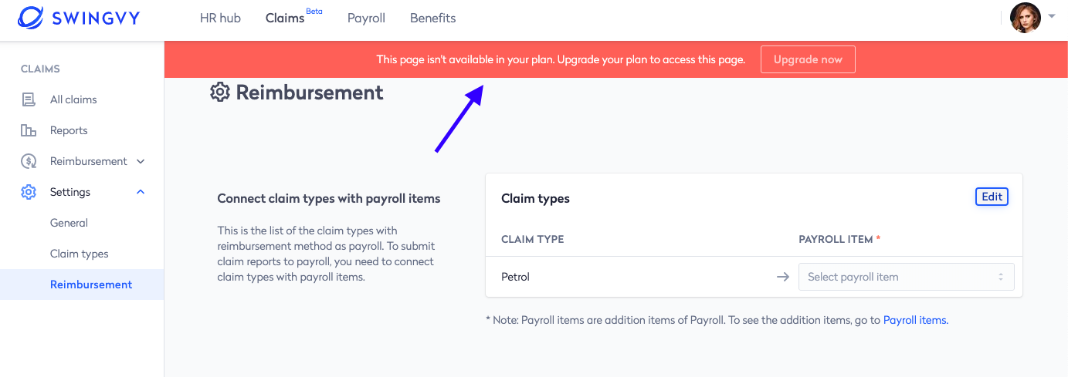Click the Swingvy logo icon
The width and height of the screenshot is (1068, 377).
31,18
